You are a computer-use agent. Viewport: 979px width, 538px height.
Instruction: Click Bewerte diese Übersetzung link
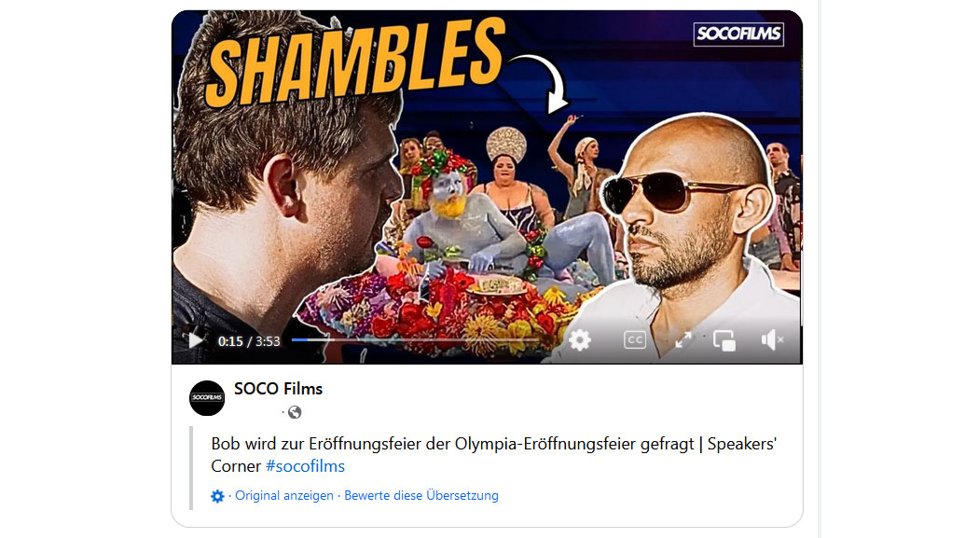pos(421,495)
